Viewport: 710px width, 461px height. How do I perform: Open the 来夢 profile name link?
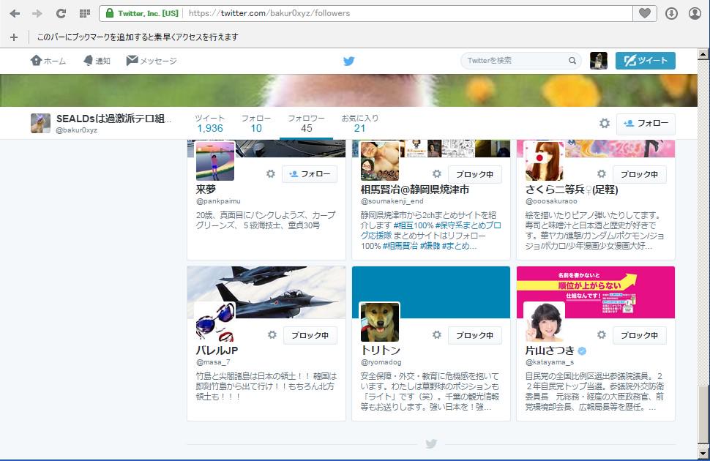point(206,190)
